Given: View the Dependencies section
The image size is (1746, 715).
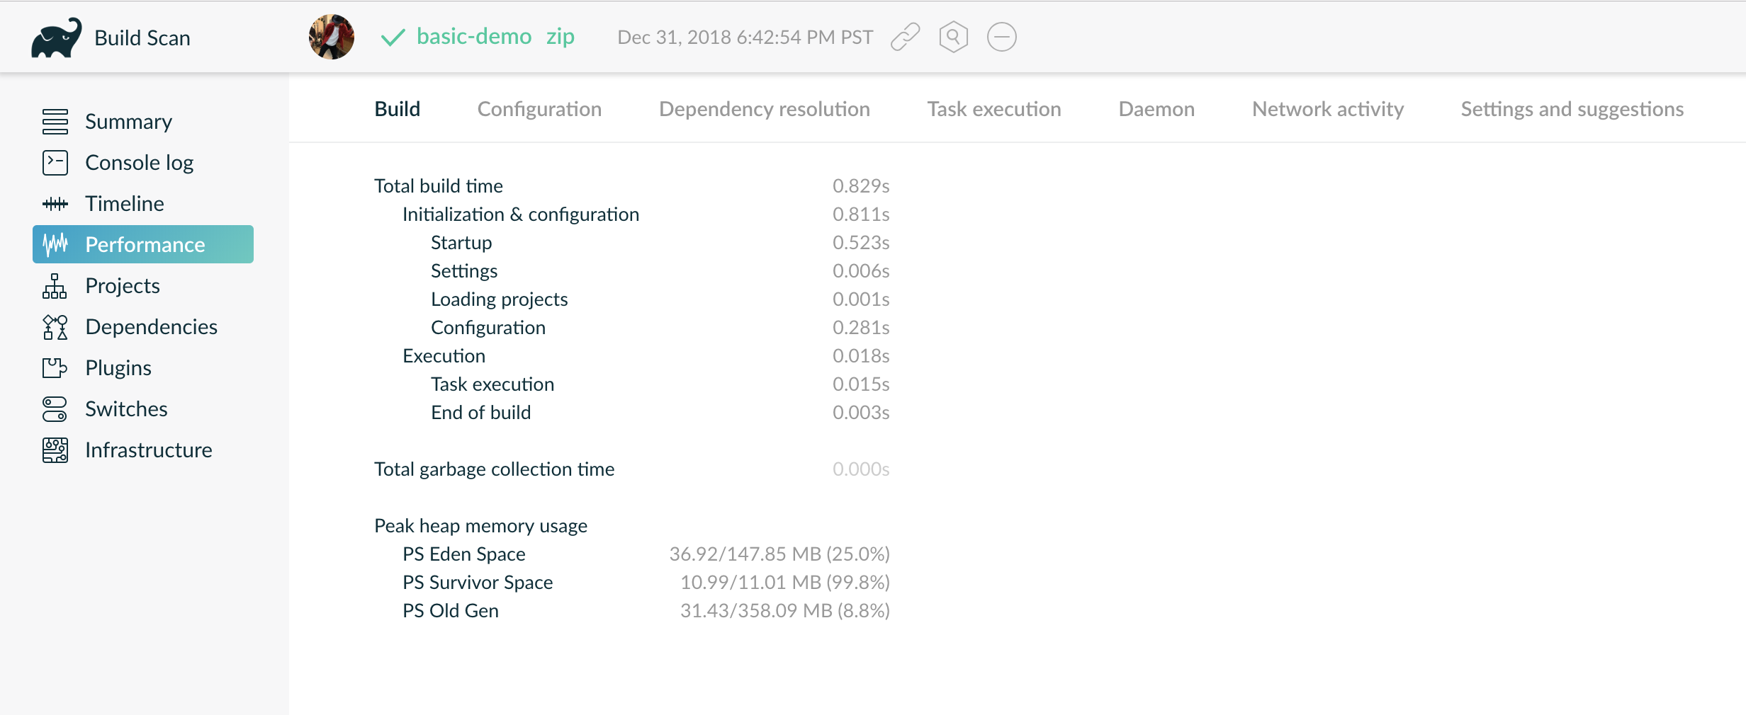Looking at the screenshot, I should click(151, 326).
